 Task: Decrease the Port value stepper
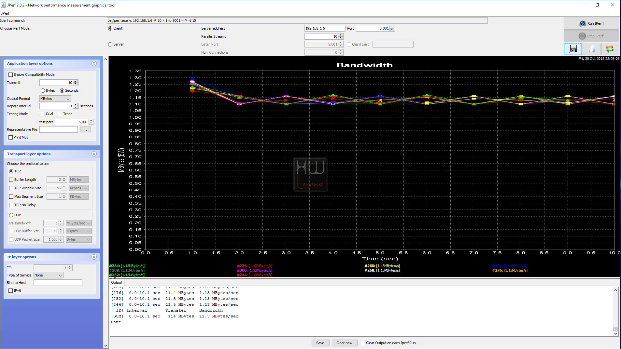click(x=392, y=30)
